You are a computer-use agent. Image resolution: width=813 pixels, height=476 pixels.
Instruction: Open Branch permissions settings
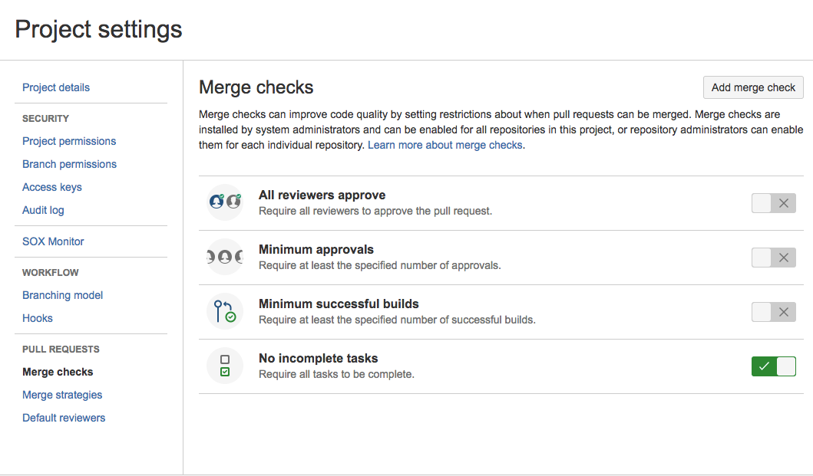click(70, 164)
